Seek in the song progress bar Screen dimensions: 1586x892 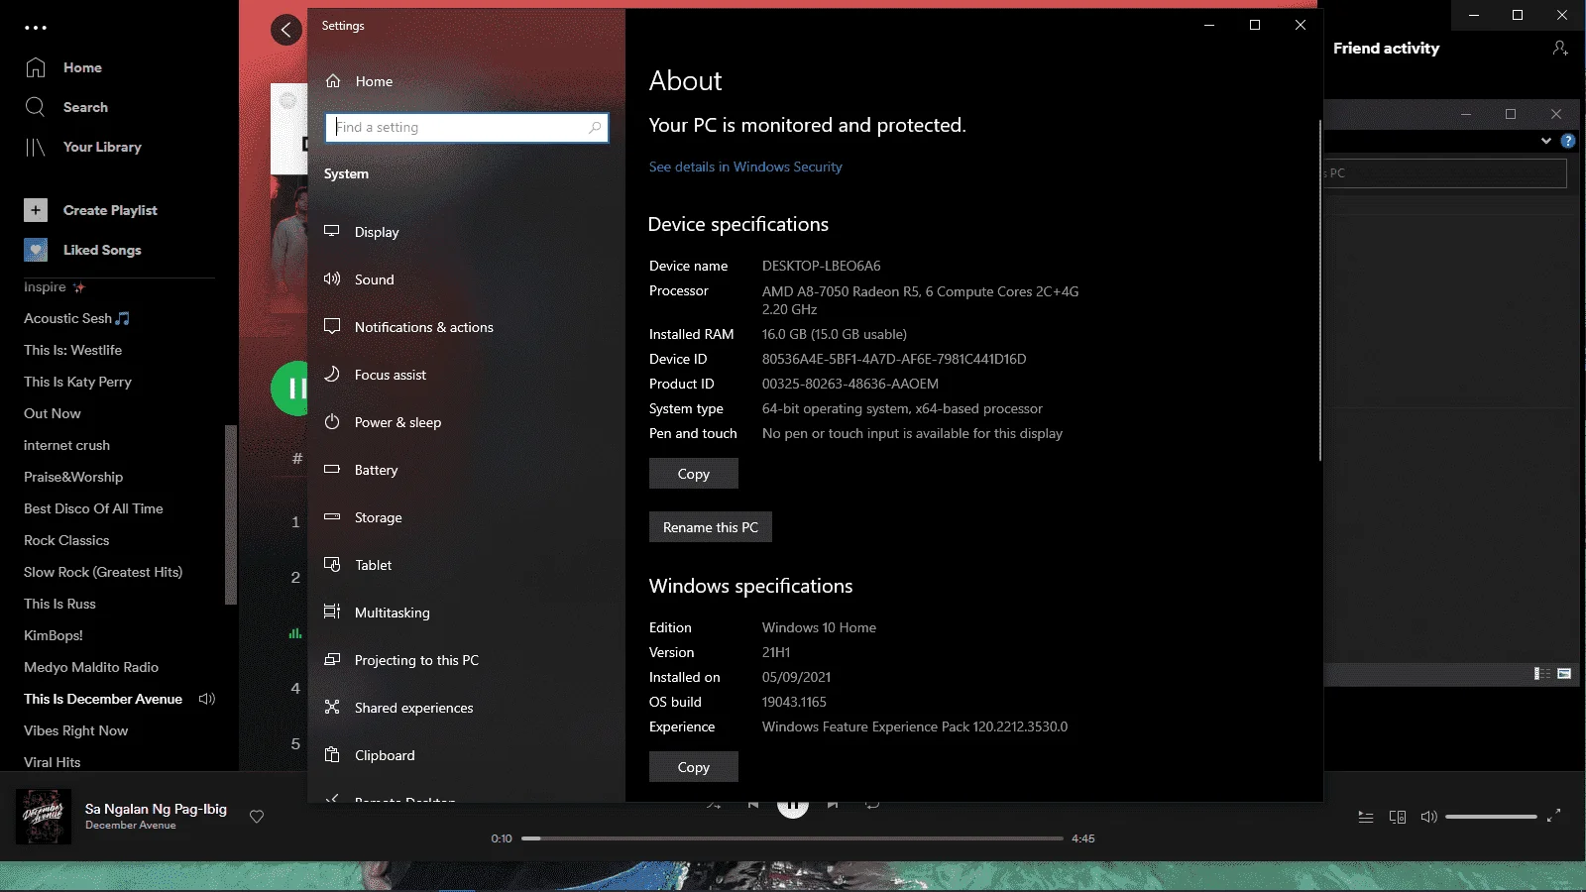pyautogui.click(x=792, y=838)
